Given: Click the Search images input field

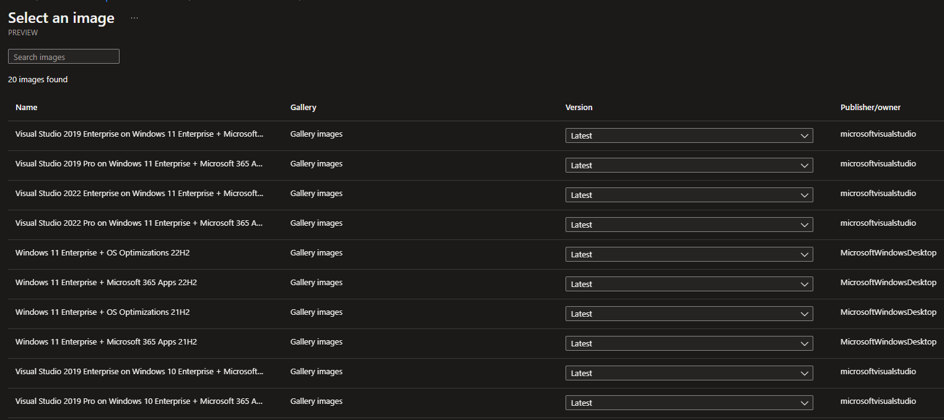Looking at the screenshot, I should pyautogui.click(x=64, y=56).
